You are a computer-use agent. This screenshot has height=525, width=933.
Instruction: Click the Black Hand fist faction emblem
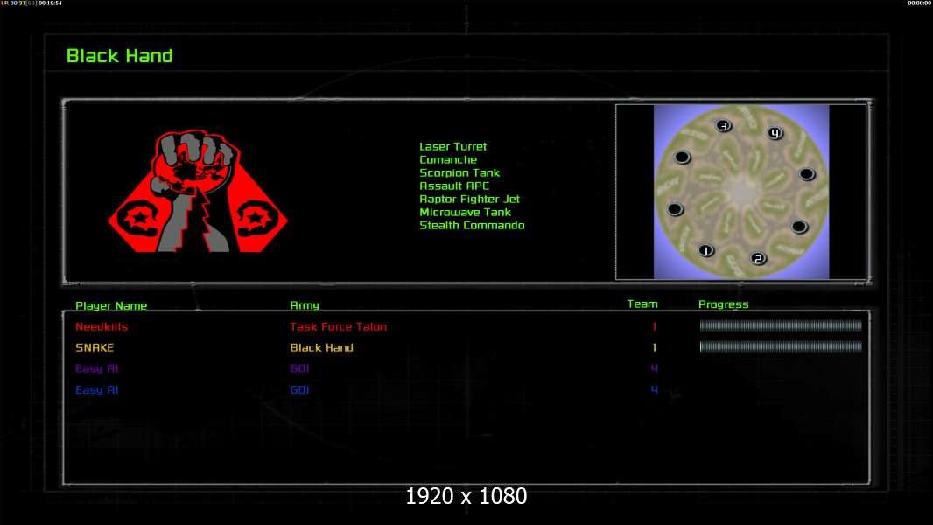tap(197, 192)
